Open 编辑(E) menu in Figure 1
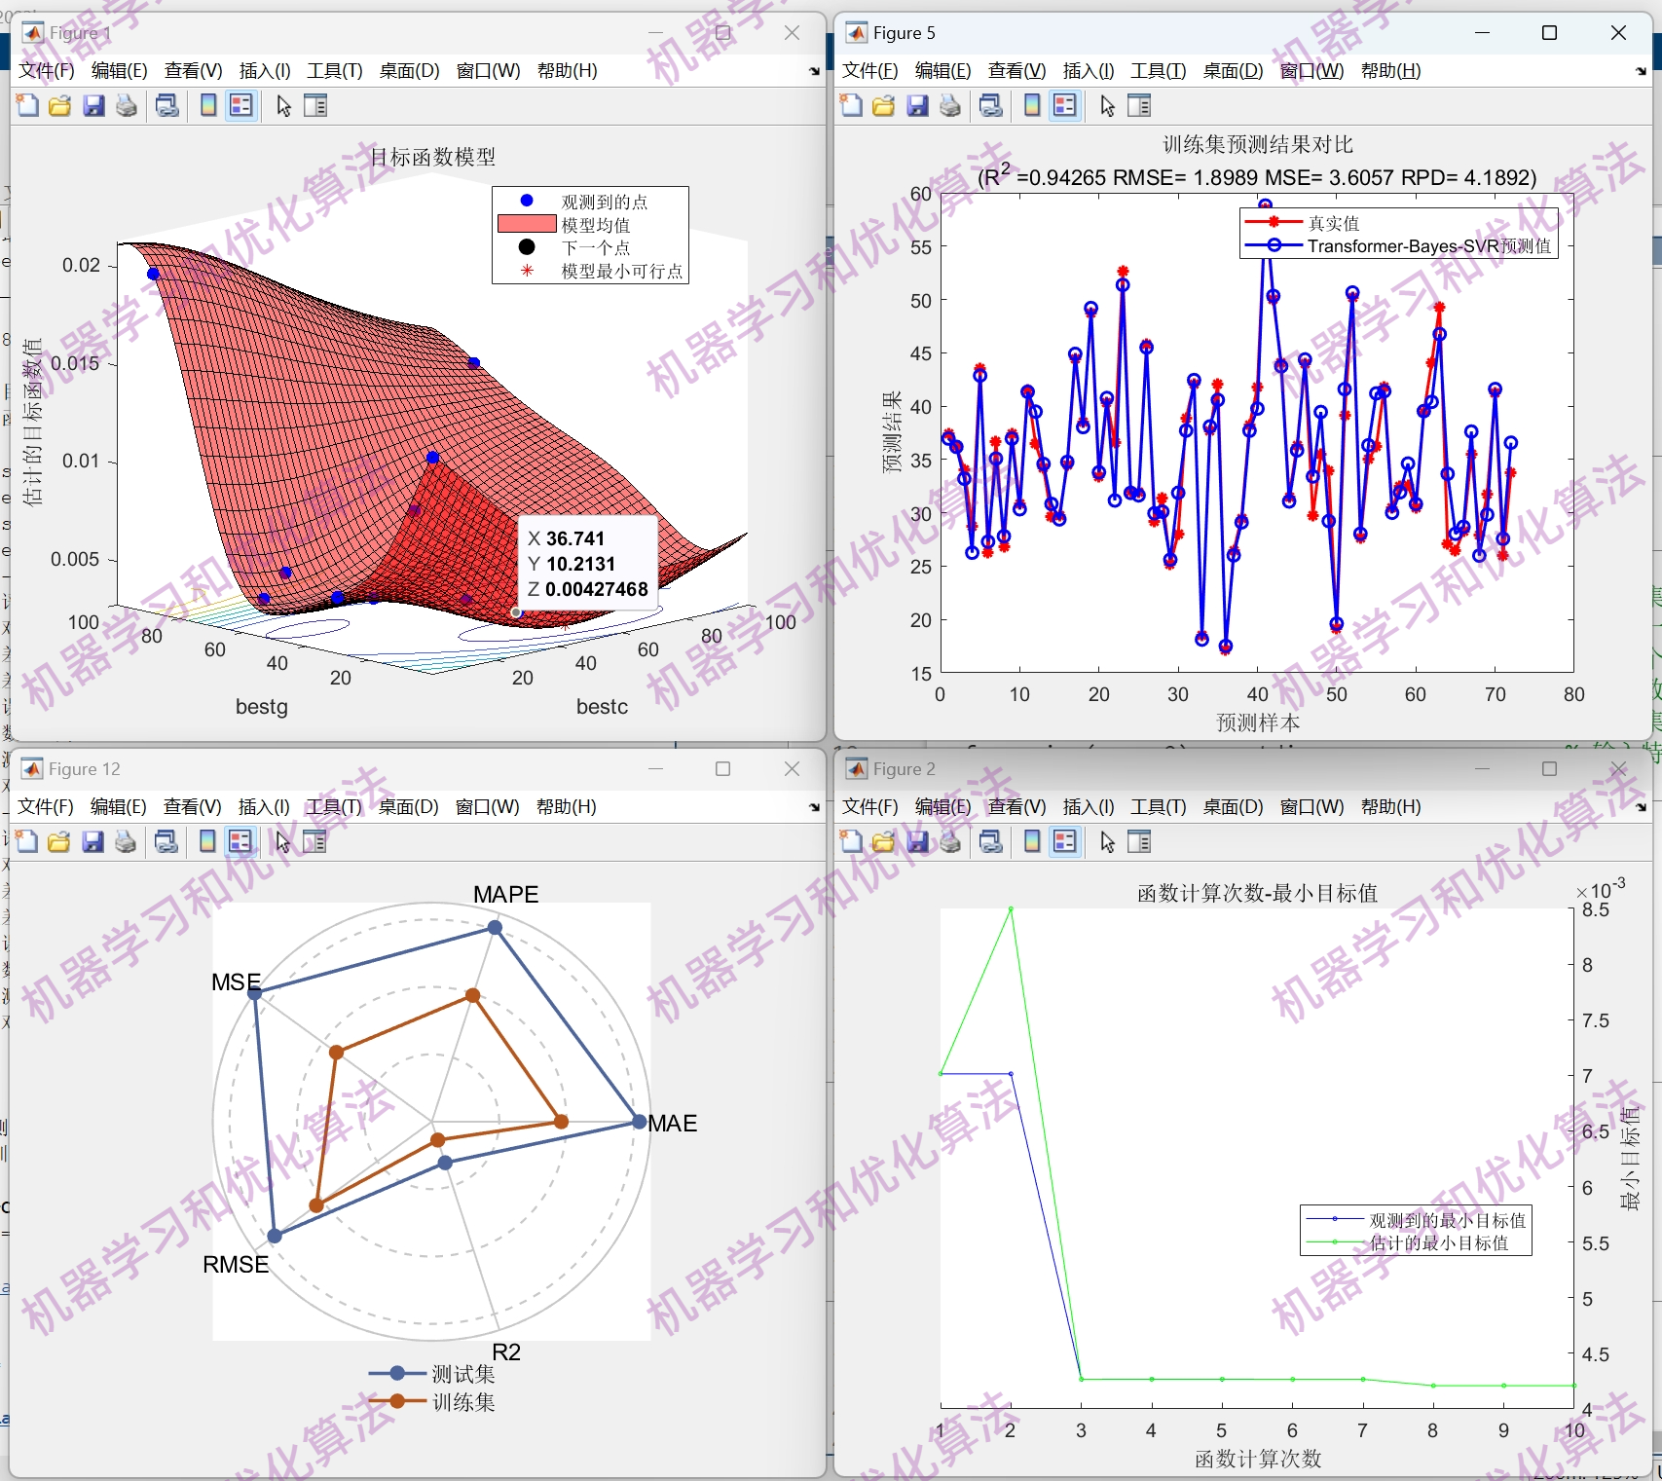This screenshot has width=1662, height=1481. (x=120, y=71)
